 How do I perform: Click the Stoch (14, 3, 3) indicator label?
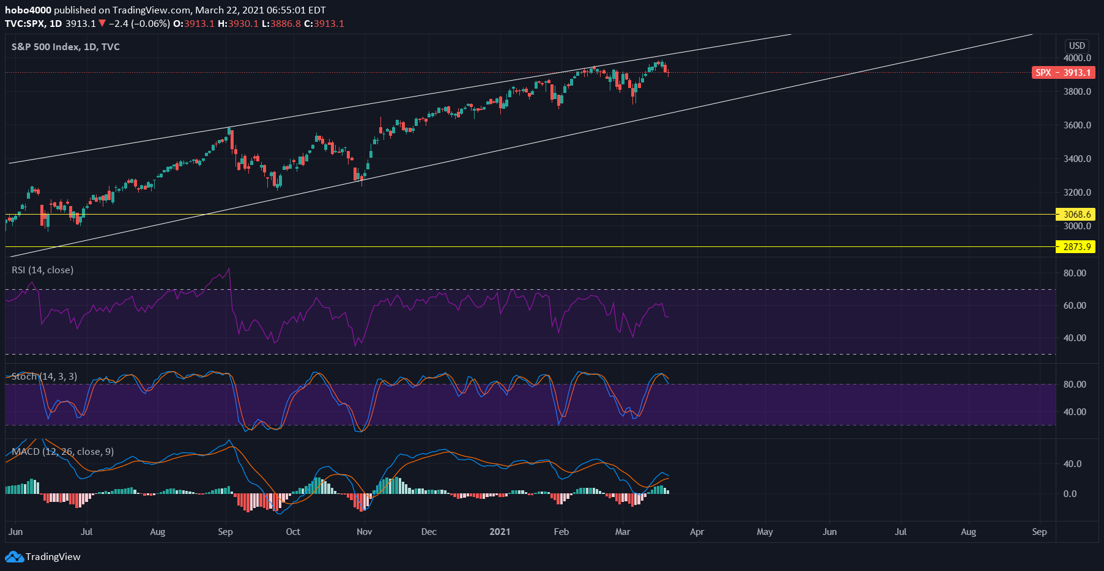point(44,377)
